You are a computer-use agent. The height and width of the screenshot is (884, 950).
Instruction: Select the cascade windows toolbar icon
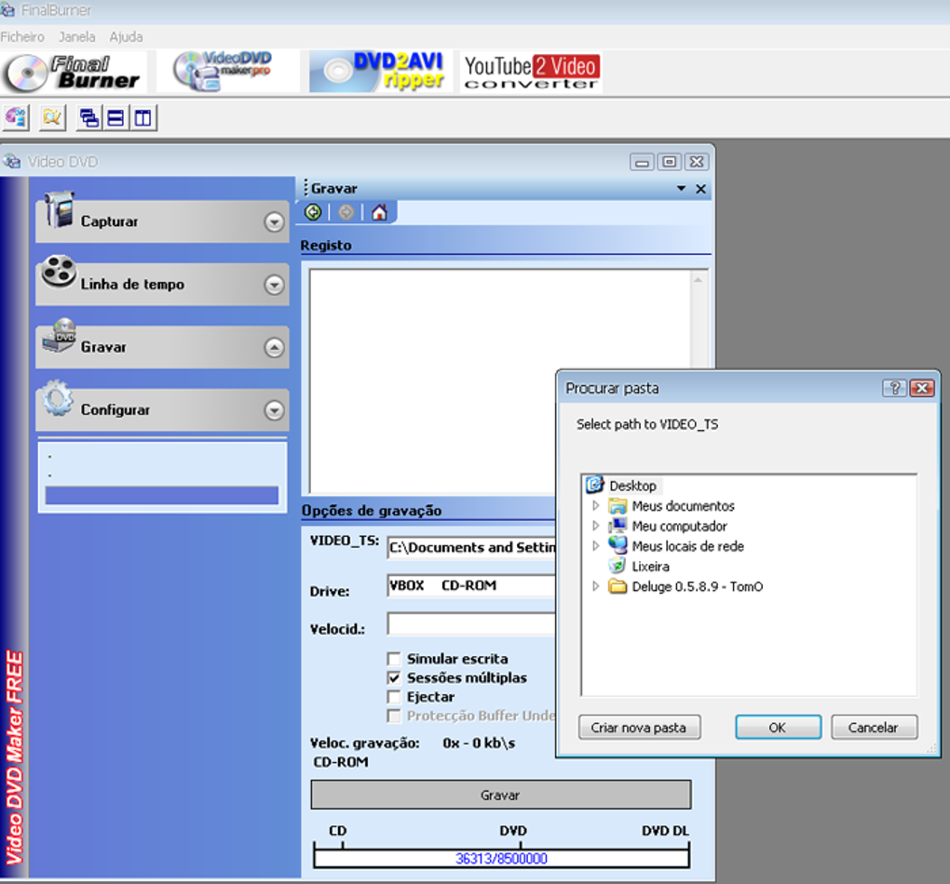[x=88, y=117]
